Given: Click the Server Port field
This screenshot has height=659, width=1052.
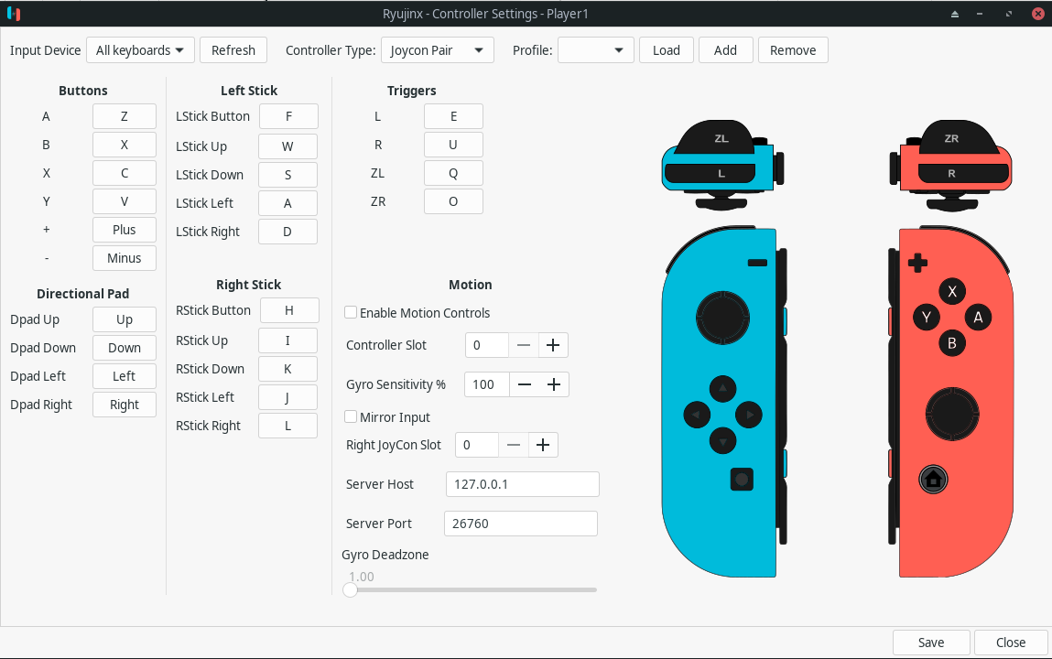Looking at the screenshot, I should [521, 524].
